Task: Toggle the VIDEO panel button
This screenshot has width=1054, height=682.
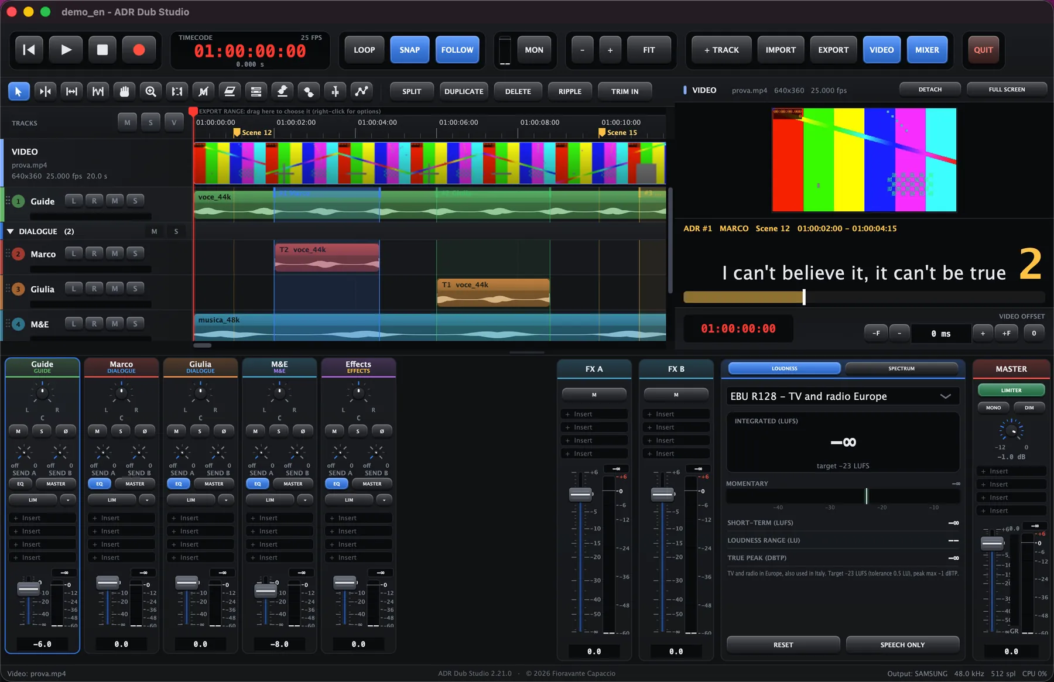Action: (881, 50)
